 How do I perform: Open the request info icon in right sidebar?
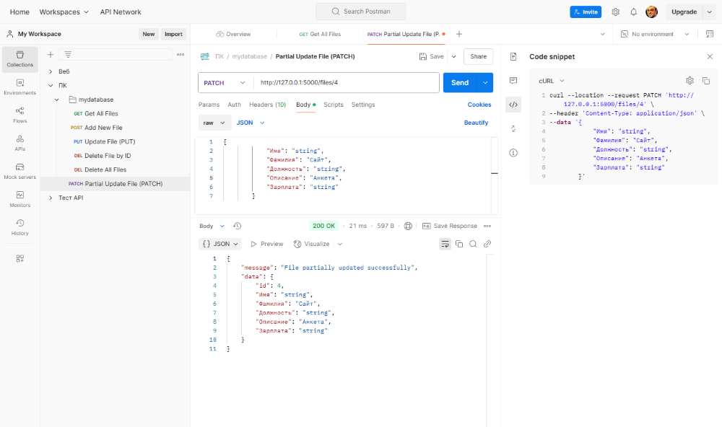tap(513, 153)
